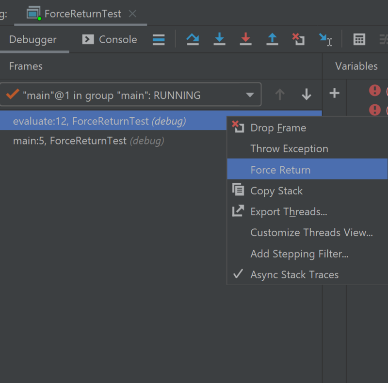Open the Evaluate Expression calculator icon
This screenshot has width=388, height=383.
[x=359, y=39]
